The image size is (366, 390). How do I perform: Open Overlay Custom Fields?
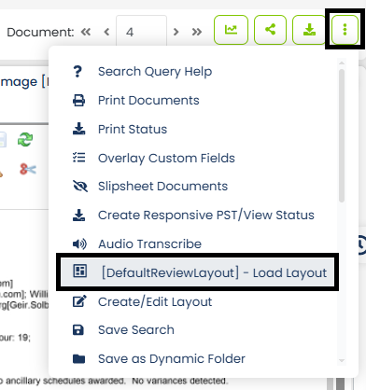click(166, 158)
